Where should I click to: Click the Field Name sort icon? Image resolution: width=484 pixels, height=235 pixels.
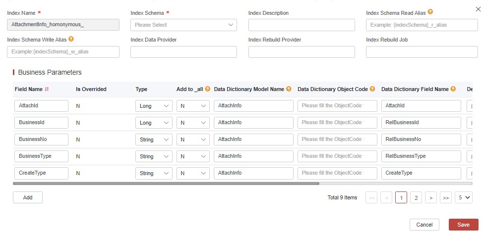47,90
